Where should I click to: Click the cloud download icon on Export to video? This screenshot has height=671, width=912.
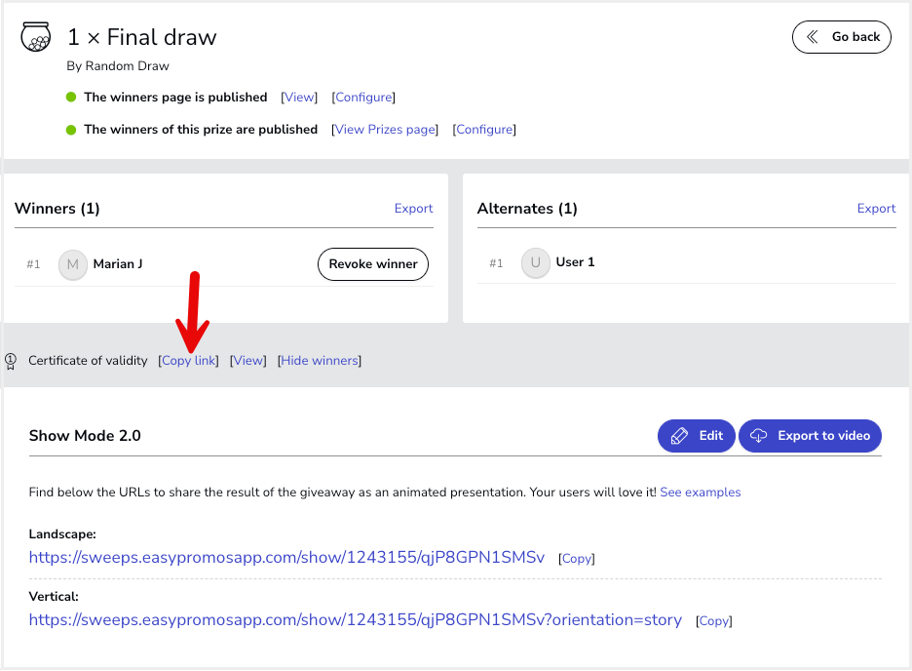[758, 436]
